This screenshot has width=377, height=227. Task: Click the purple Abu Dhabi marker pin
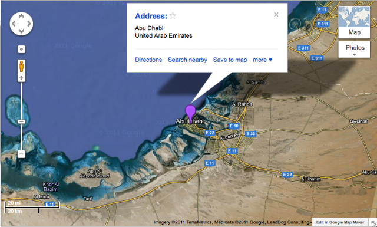190,114
